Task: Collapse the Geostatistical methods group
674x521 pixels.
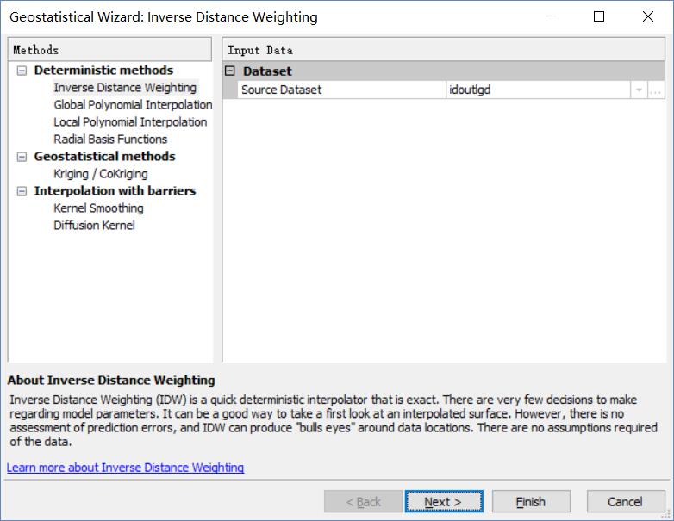Action: coord(22,157)
